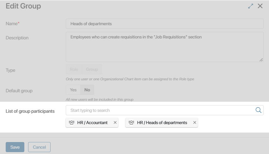
Task: Focus the participants search box
Action: 160,110
